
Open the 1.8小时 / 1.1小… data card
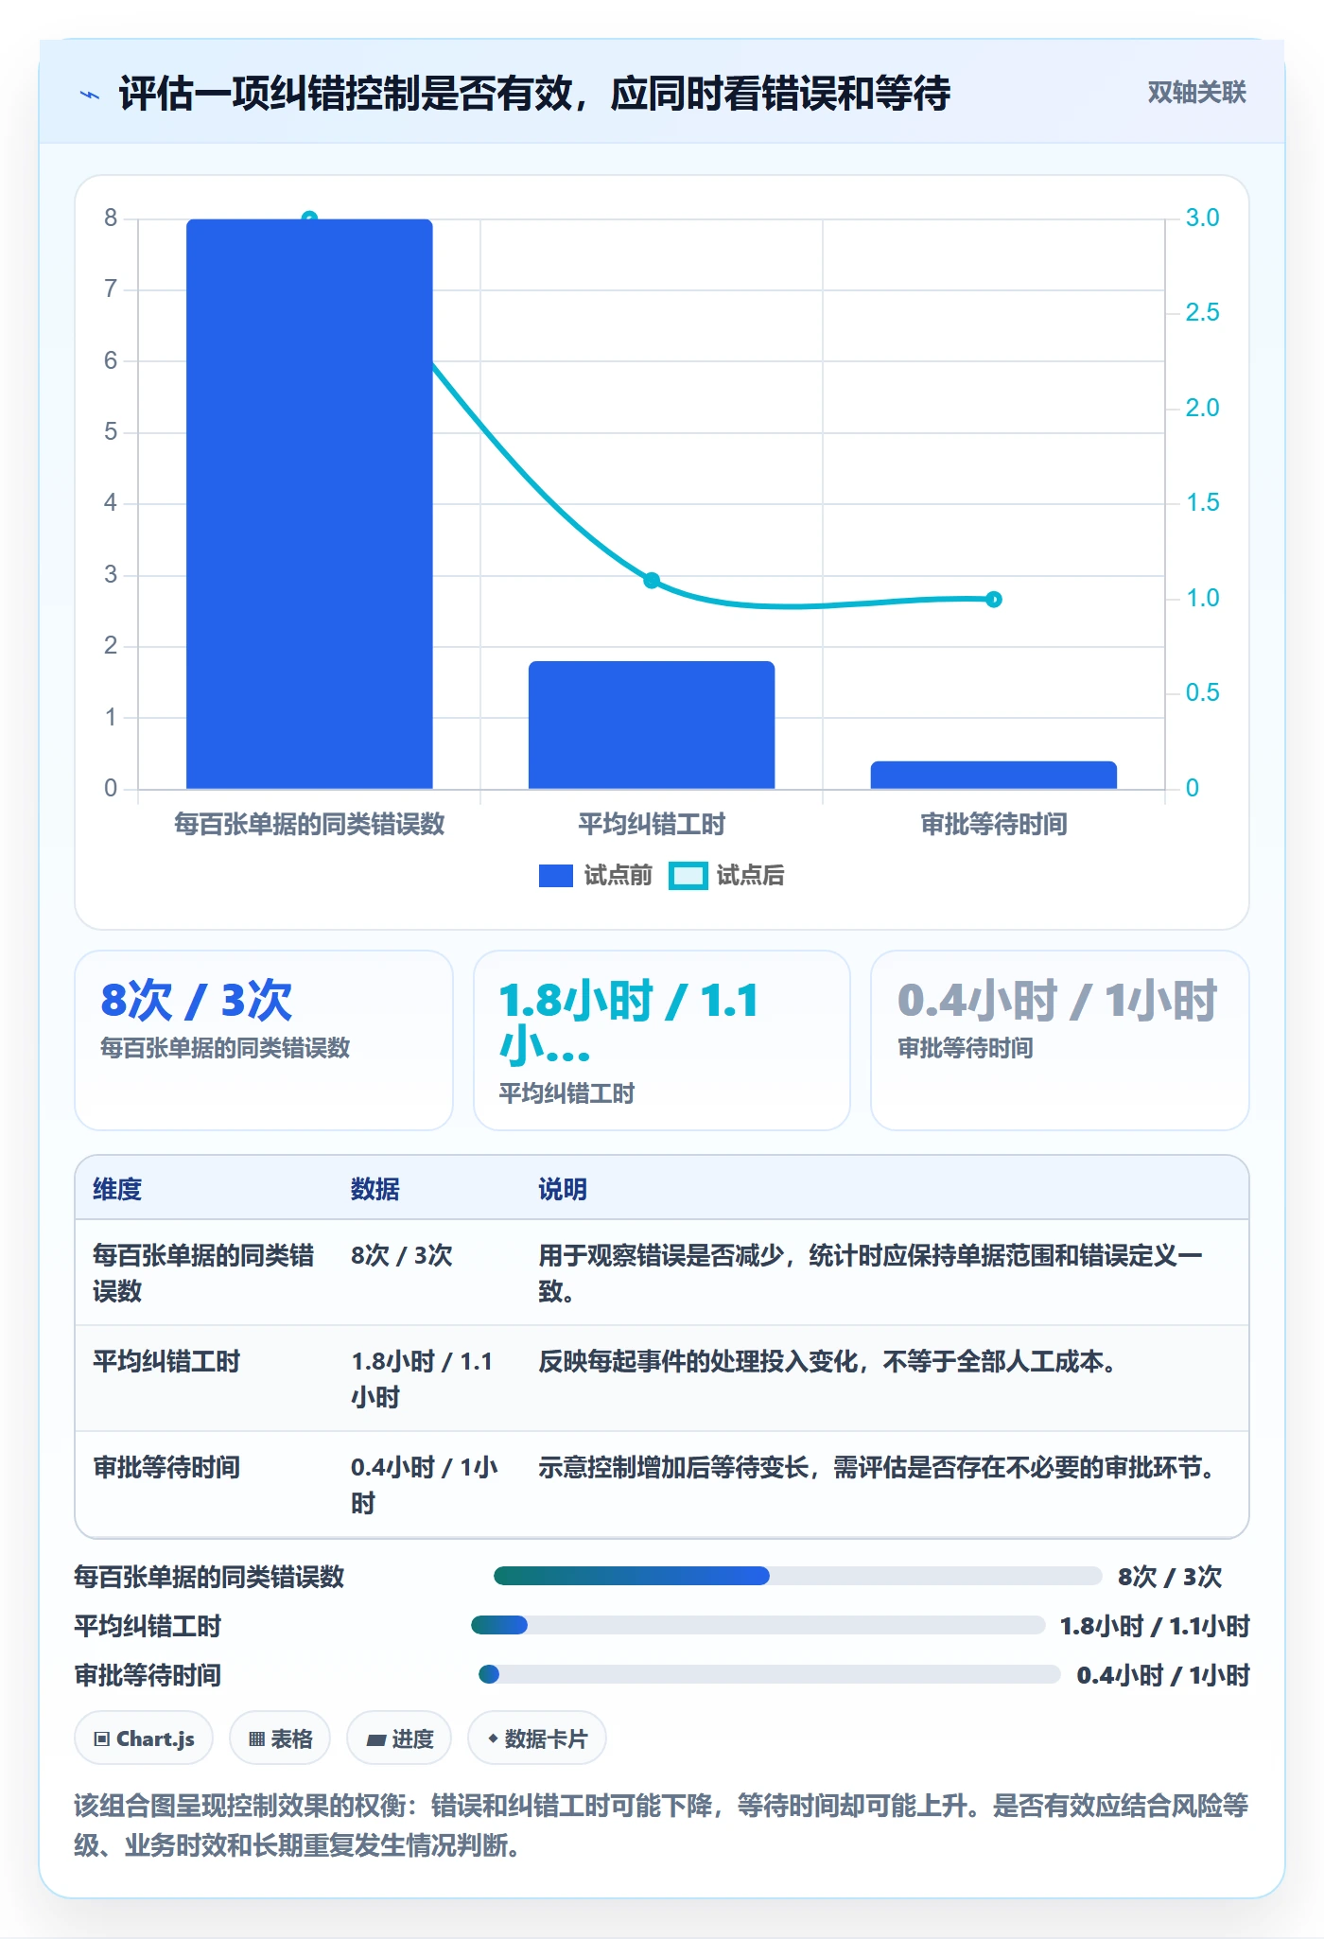coord(662,1039)
